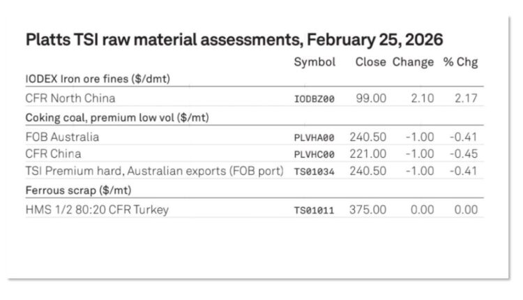Screen dimensions: 523x300
Task: Select the TSI Premium hard, Australian exports label
Action: 154,171
